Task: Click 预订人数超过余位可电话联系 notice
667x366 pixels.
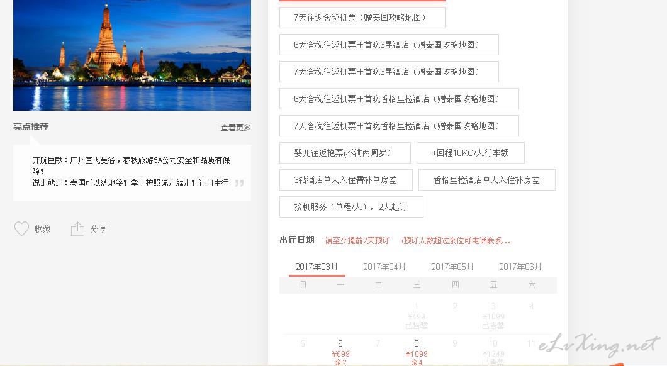Action: tap(456, 241)
